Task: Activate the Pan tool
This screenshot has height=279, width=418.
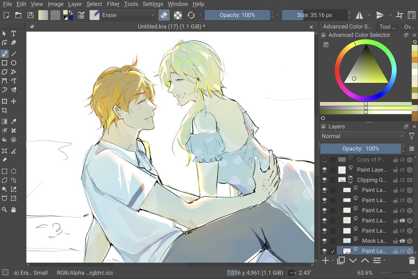Action: (x=14, y=209)
